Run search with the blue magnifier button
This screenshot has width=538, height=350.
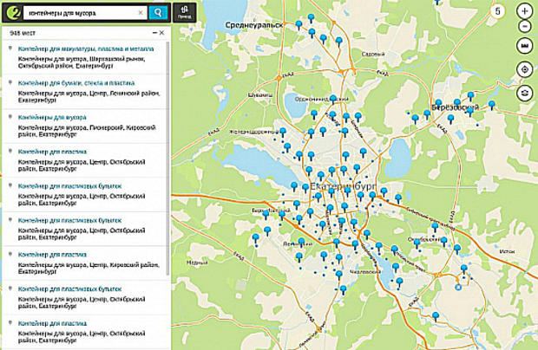tap(158, 13)
